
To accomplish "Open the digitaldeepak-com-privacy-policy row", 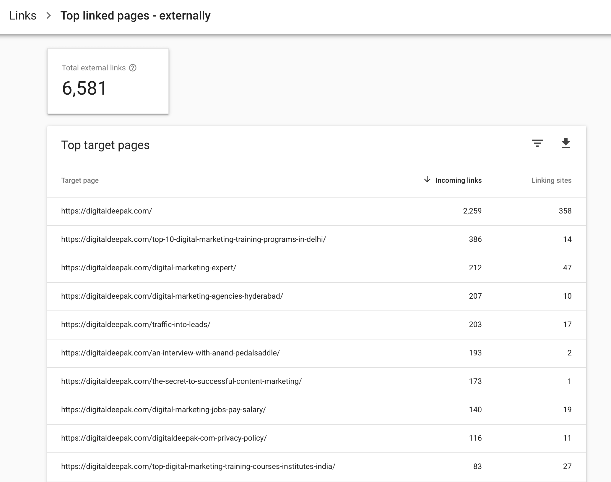I will coord(164,438).
